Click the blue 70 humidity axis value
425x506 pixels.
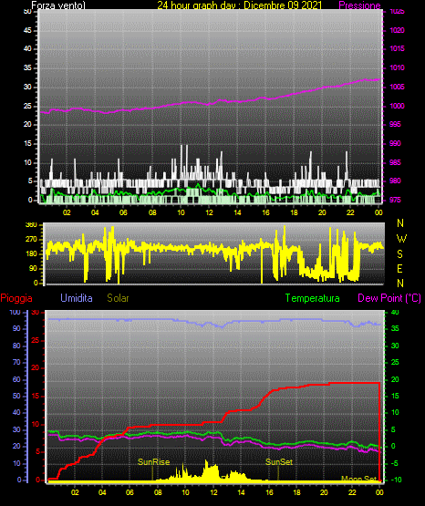click(x=16, y=362)
